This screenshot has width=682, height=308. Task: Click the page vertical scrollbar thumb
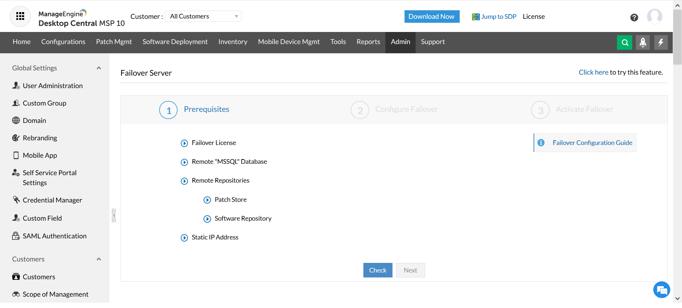pos(678,37)
